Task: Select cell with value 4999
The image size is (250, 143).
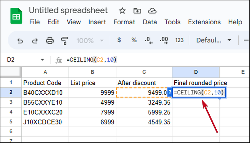Action: (92, 102)
